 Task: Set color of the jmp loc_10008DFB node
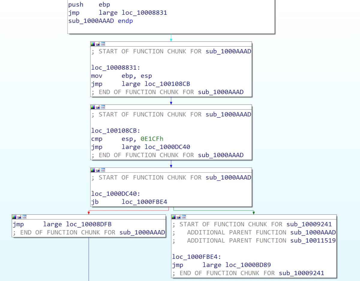point(14,217)
